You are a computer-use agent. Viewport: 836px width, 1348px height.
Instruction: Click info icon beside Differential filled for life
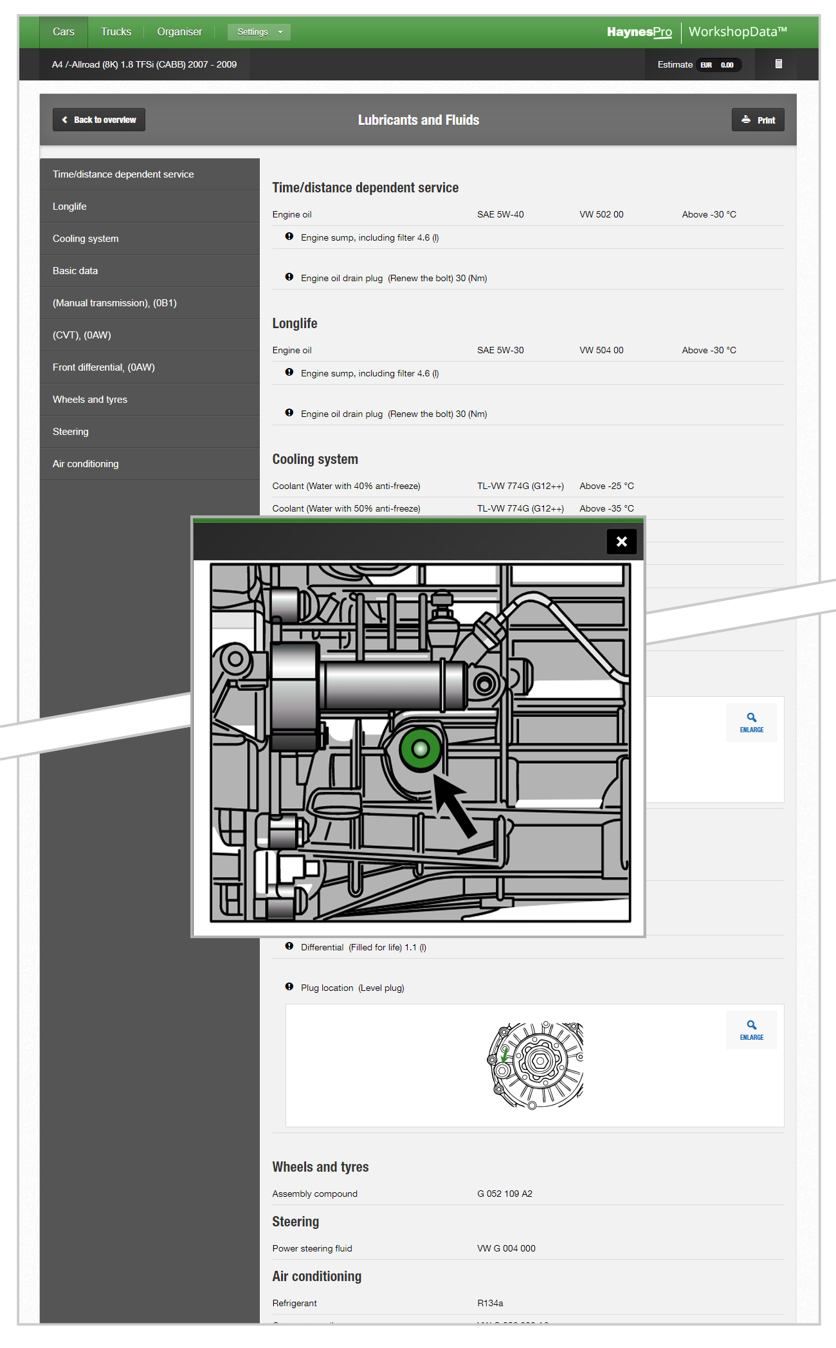pyautogui.click(x=289, y=946)
